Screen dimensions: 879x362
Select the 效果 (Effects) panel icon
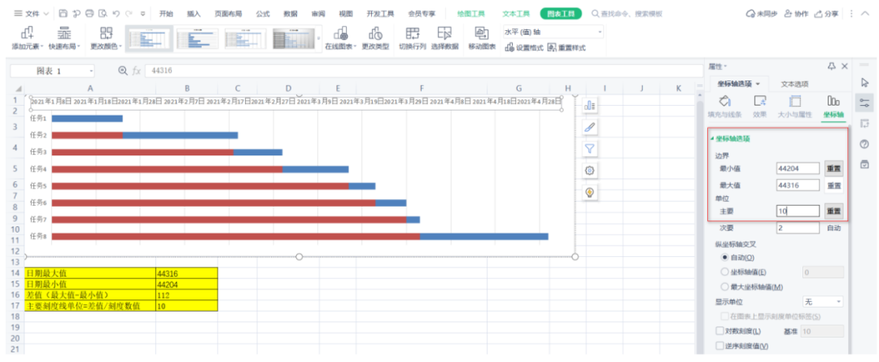click(759, 101)
